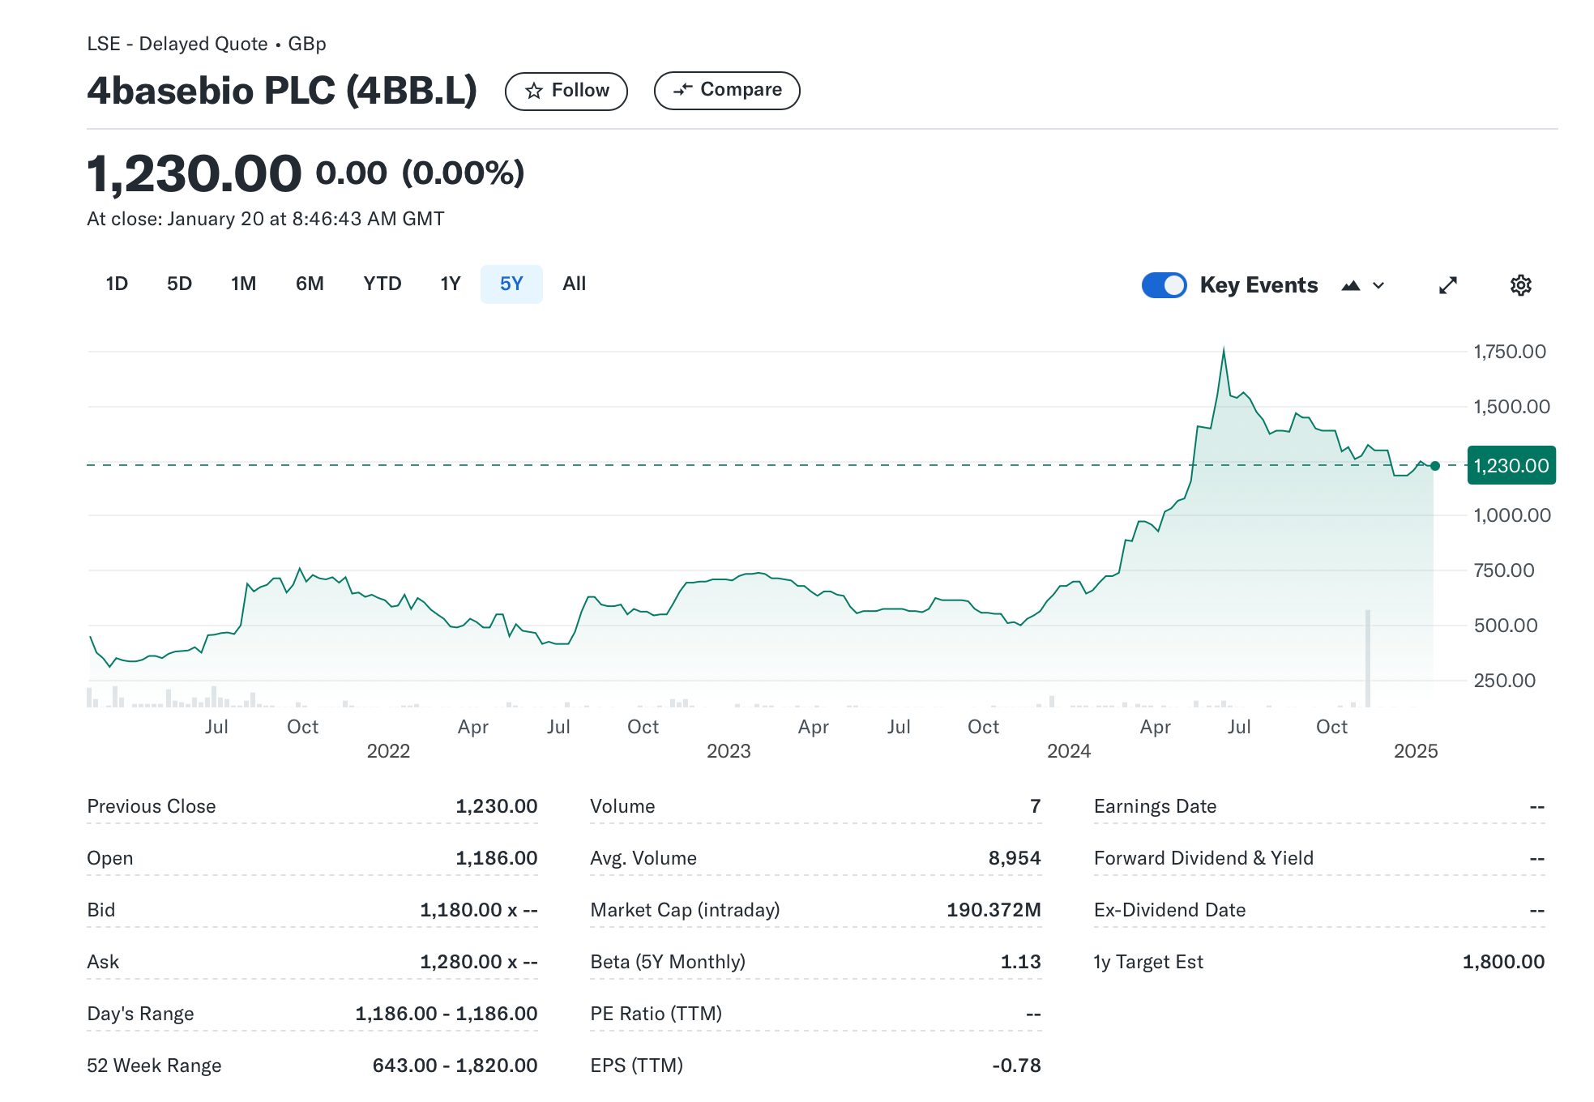This screenshot has height=1102, width=1594.
Task: Click the tall volume bar near Oct 2024
Action: pos(1368,658)
